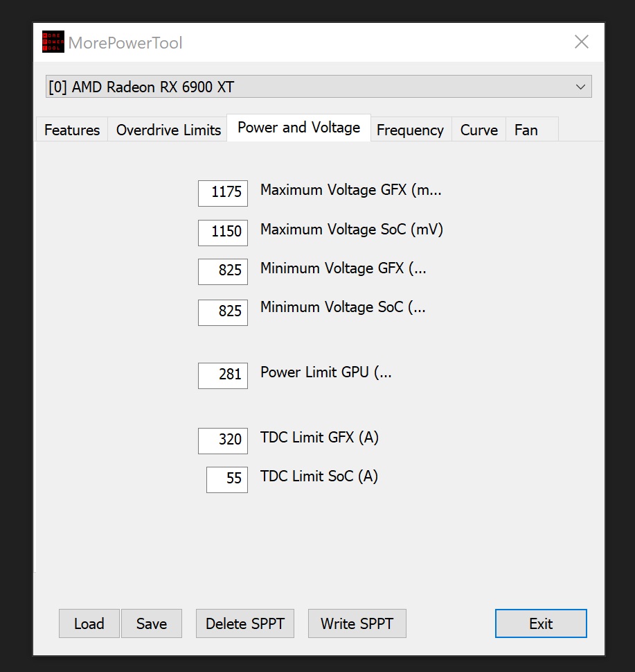Edit the Maximum Voltage SoC value 1150
This screenshot has height=672, width=635.
tap(223, 233)
